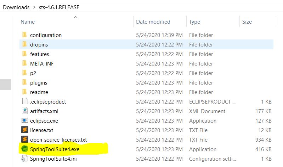Sort files by Size column
The height and width of the screenshot is (167, 283).
tap(247, 22)
